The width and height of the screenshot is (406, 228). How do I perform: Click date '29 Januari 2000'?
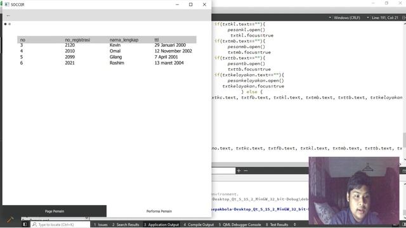170,45
